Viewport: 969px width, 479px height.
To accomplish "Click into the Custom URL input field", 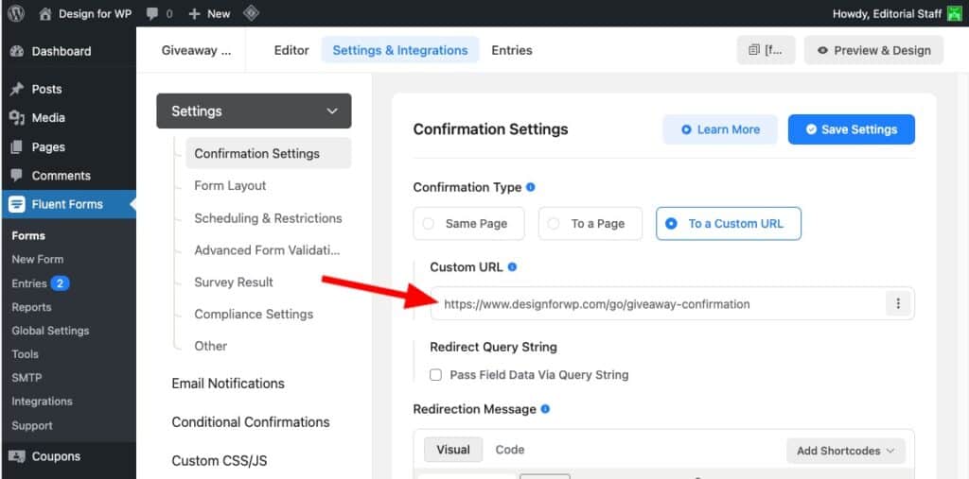I will tap(653, 304).
